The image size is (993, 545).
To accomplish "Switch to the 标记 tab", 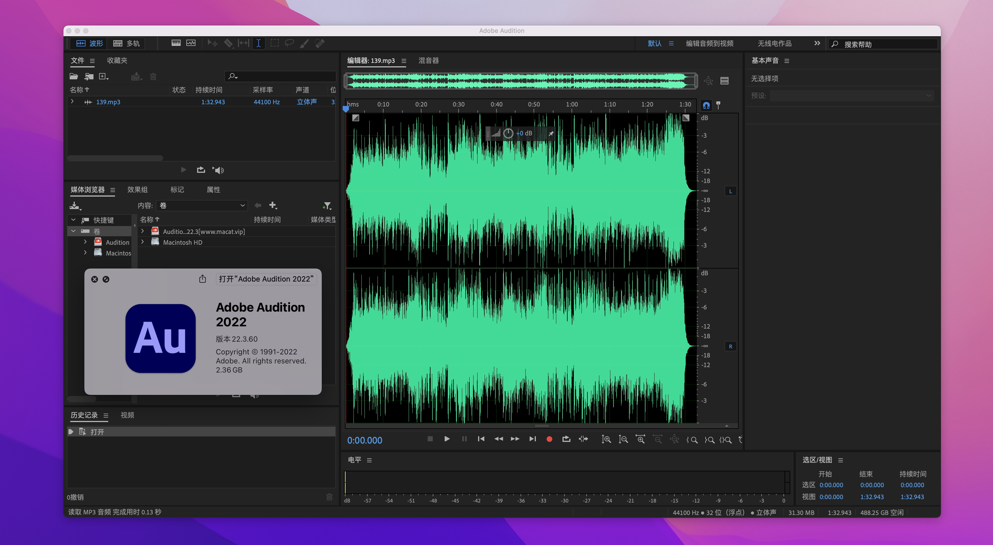I will click(x=177, y=190).
